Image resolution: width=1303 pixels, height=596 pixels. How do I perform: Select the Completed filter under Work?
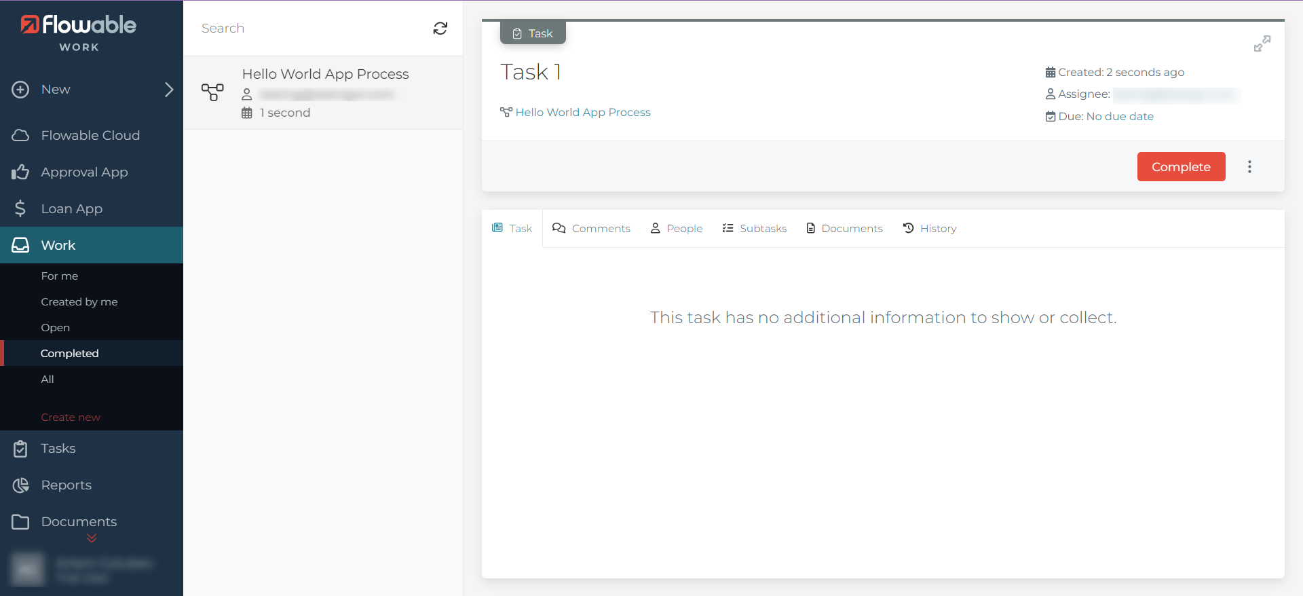click(x=69, y=354)
